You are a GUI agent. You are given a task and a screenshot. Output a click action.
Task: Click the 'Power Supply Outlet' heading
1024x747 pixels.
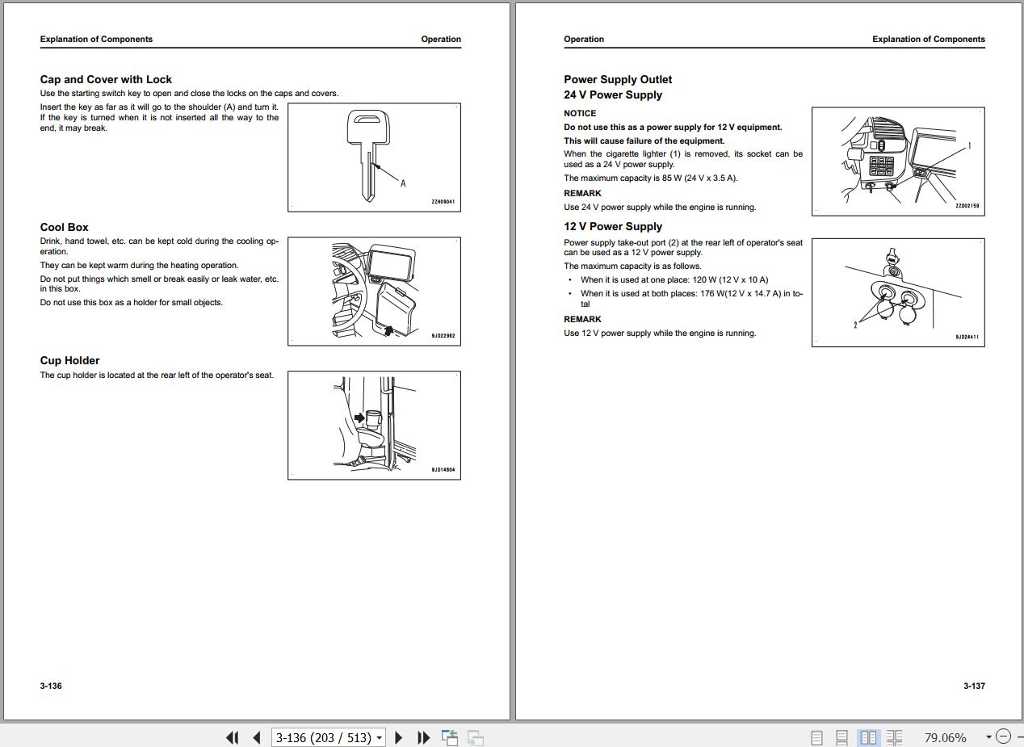tap(618, 79)
